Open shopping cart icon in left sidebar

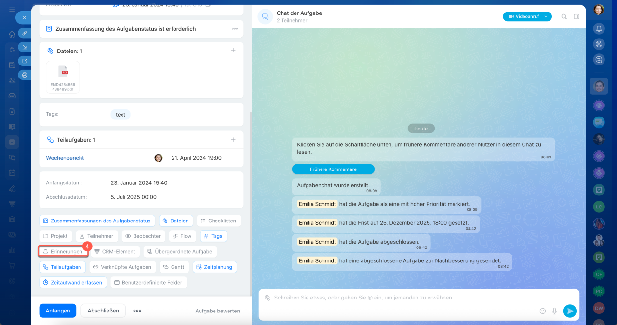(12, 265)
